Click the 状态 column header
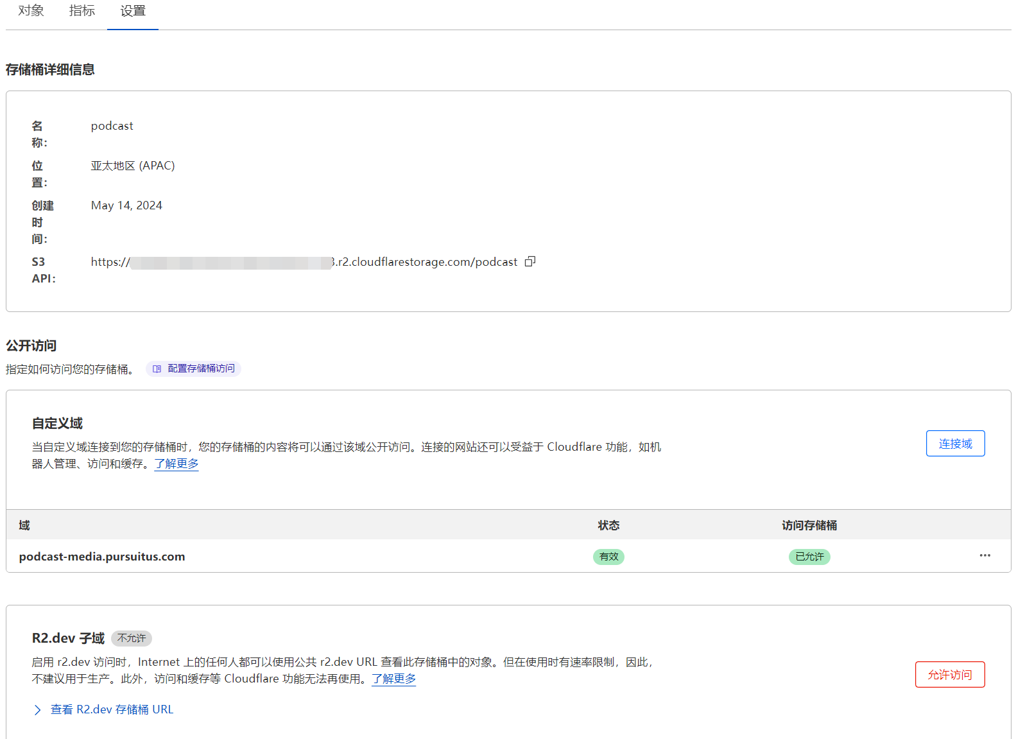The width and height of the screenshot is (1016, 739). coord(608,525)
